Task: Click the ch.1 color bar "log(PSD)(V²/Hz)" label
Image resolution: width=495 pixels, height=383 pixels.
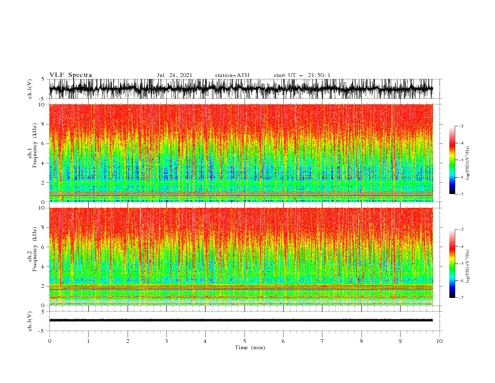Action: 467,163
